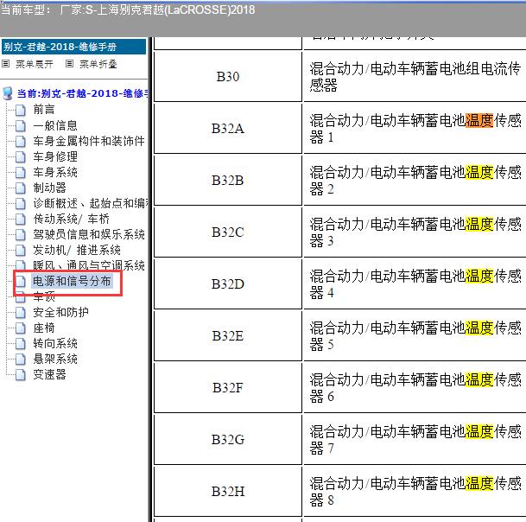Click the 温度传感器 4 description for B32D

click(x=415, y=284)
